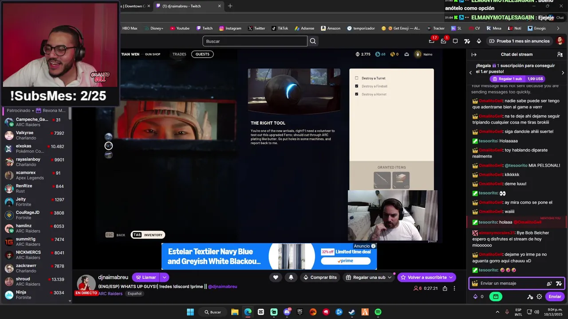Click the Español tag
The width and height of the screenshot is (568, 319).
[134, 294]
